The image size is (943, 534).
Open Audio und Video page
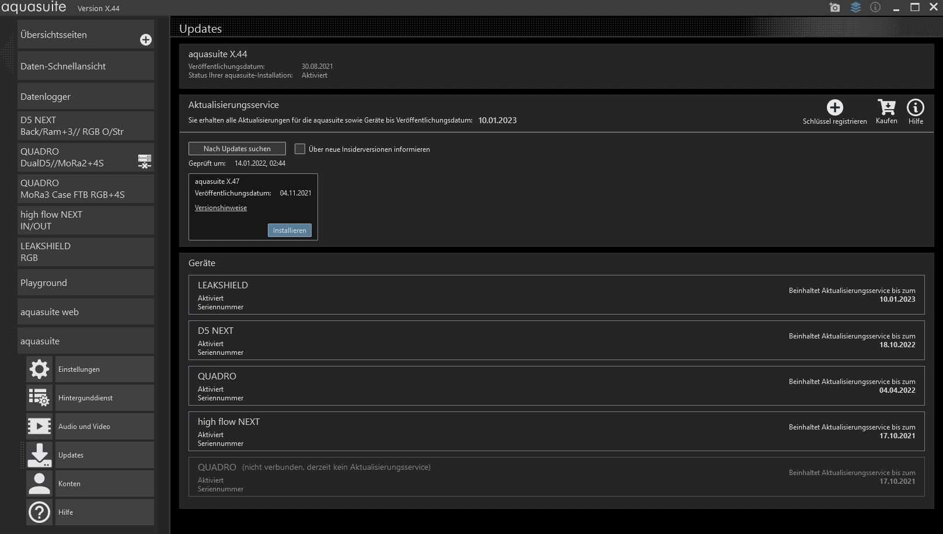pyautogui.click(x=104, y=427)
